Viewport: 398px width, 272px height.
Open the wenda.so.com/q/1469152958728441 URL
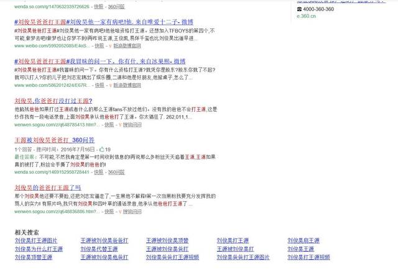tap(52, 172)
